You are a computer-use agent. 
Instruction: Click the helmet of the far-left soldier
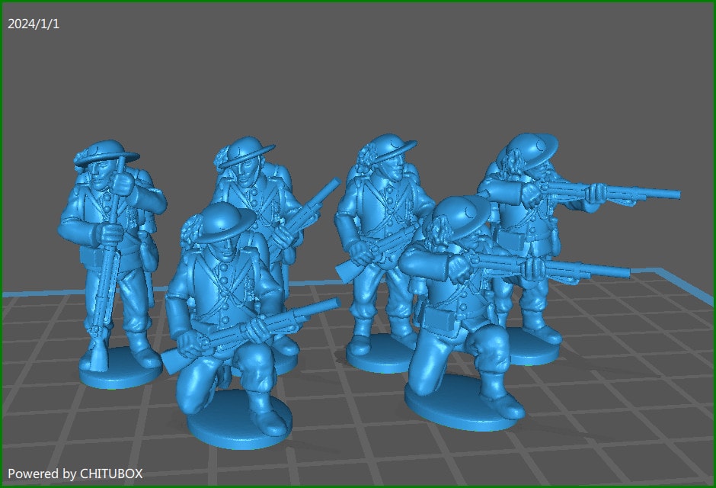(107, 152)
